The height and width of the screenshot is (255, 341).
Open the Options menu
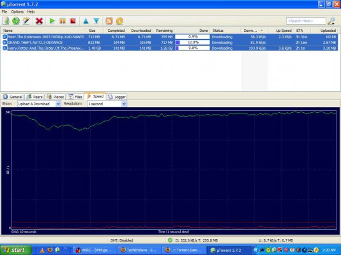click(x=17, y=11)
